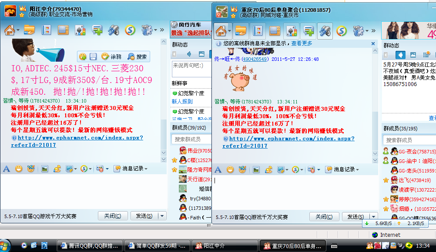Click 发送(S) in 重庆70后80后 window
The height and width of the screenshot is (252, 436).
[x=356, y=216]
